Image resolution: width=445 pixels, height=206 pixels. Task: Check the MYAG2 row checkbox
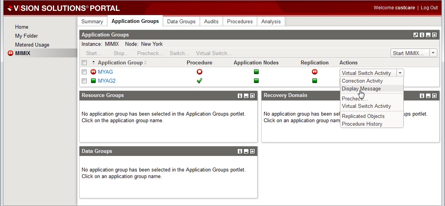[x=84, y=81]
